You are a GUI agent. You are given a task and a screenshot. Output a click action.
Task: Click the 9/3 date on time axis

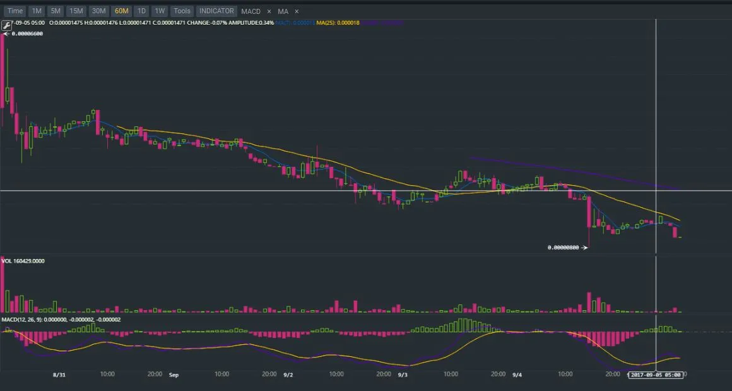pos(403,375)
